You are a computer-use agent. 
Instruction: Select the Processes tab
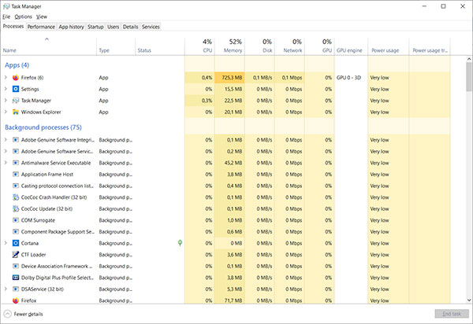13,27
